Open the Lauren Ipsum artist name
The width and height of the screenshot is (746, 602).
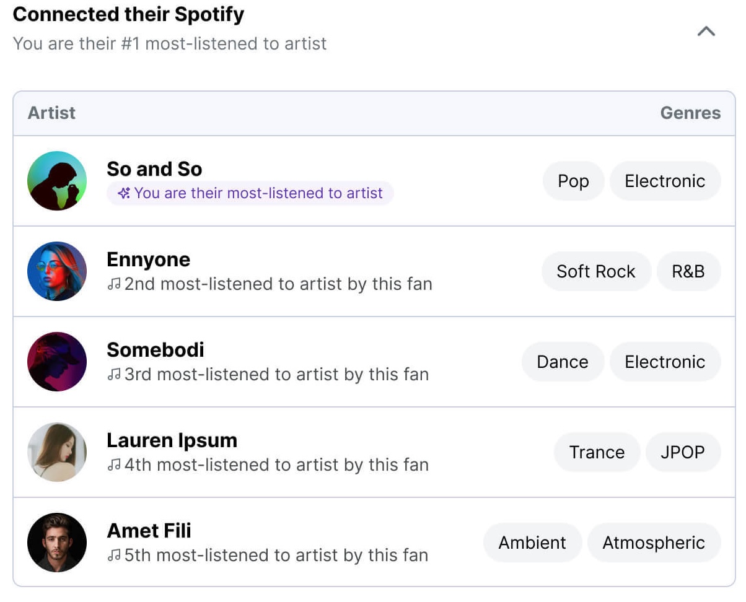tap(172, 440)
